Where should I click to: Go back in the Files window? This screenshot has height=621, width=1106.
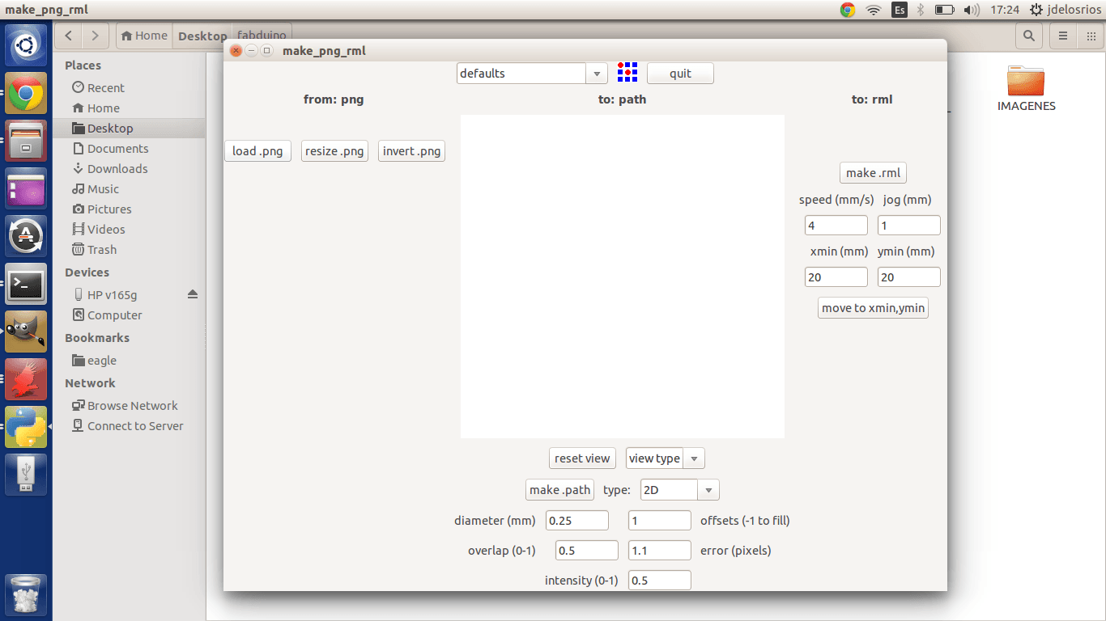coord(69,36)
